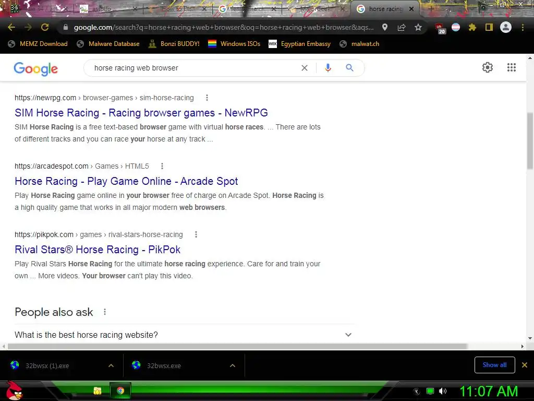Viewport: 534px width, 401px height.
Task: View site info via the padlock icon
Action: (x=66, y=27)
